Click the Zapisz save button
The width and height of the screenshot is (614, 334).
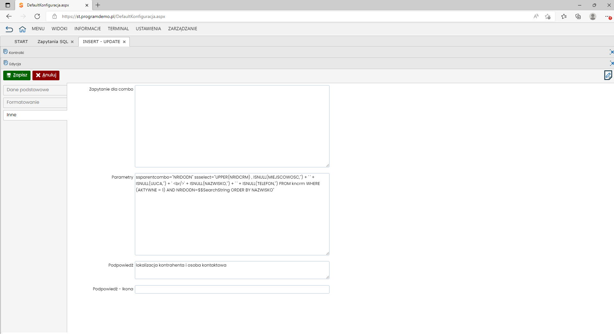[x=17, y=75]
